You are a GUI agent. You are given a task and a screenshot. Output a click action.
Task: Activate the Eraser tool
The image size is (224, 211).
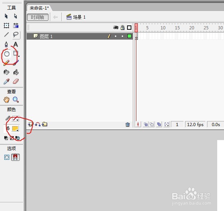click(16, 81)
